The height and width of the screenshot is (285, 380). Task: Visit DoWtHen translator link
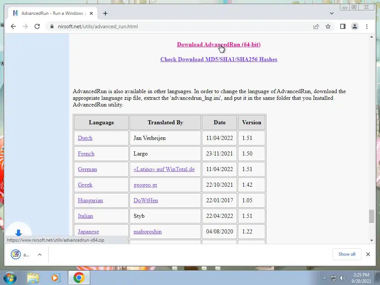[x=145, y=200]
